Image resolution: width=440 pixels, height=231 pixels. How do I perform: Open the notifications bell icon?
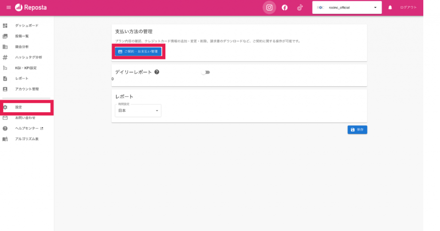coord(390,8)
